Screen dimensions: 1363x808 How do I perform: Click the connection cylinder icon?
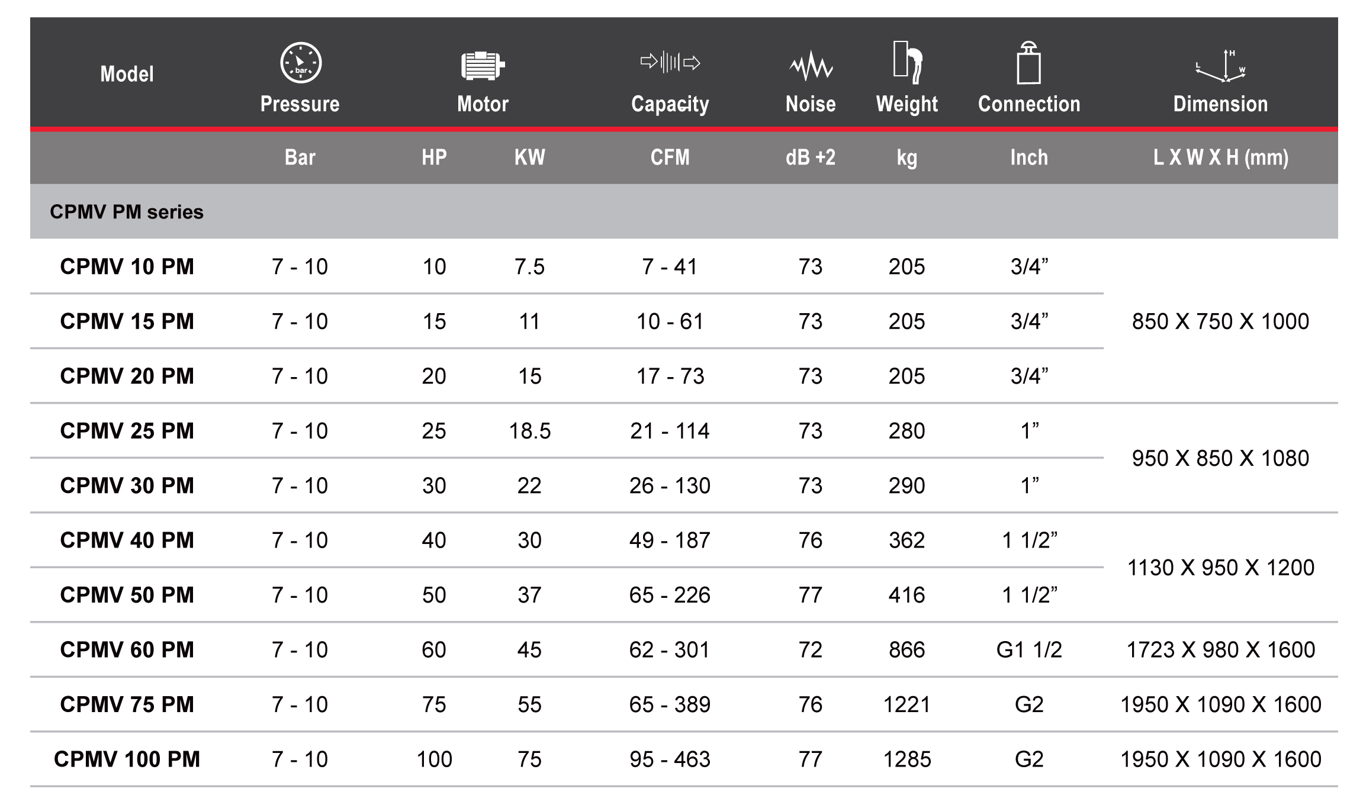pyautogui.click(x=1029, y=63)
